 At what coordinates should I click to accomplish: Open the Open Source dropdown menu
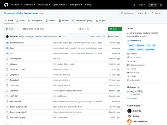click(60, 5)
